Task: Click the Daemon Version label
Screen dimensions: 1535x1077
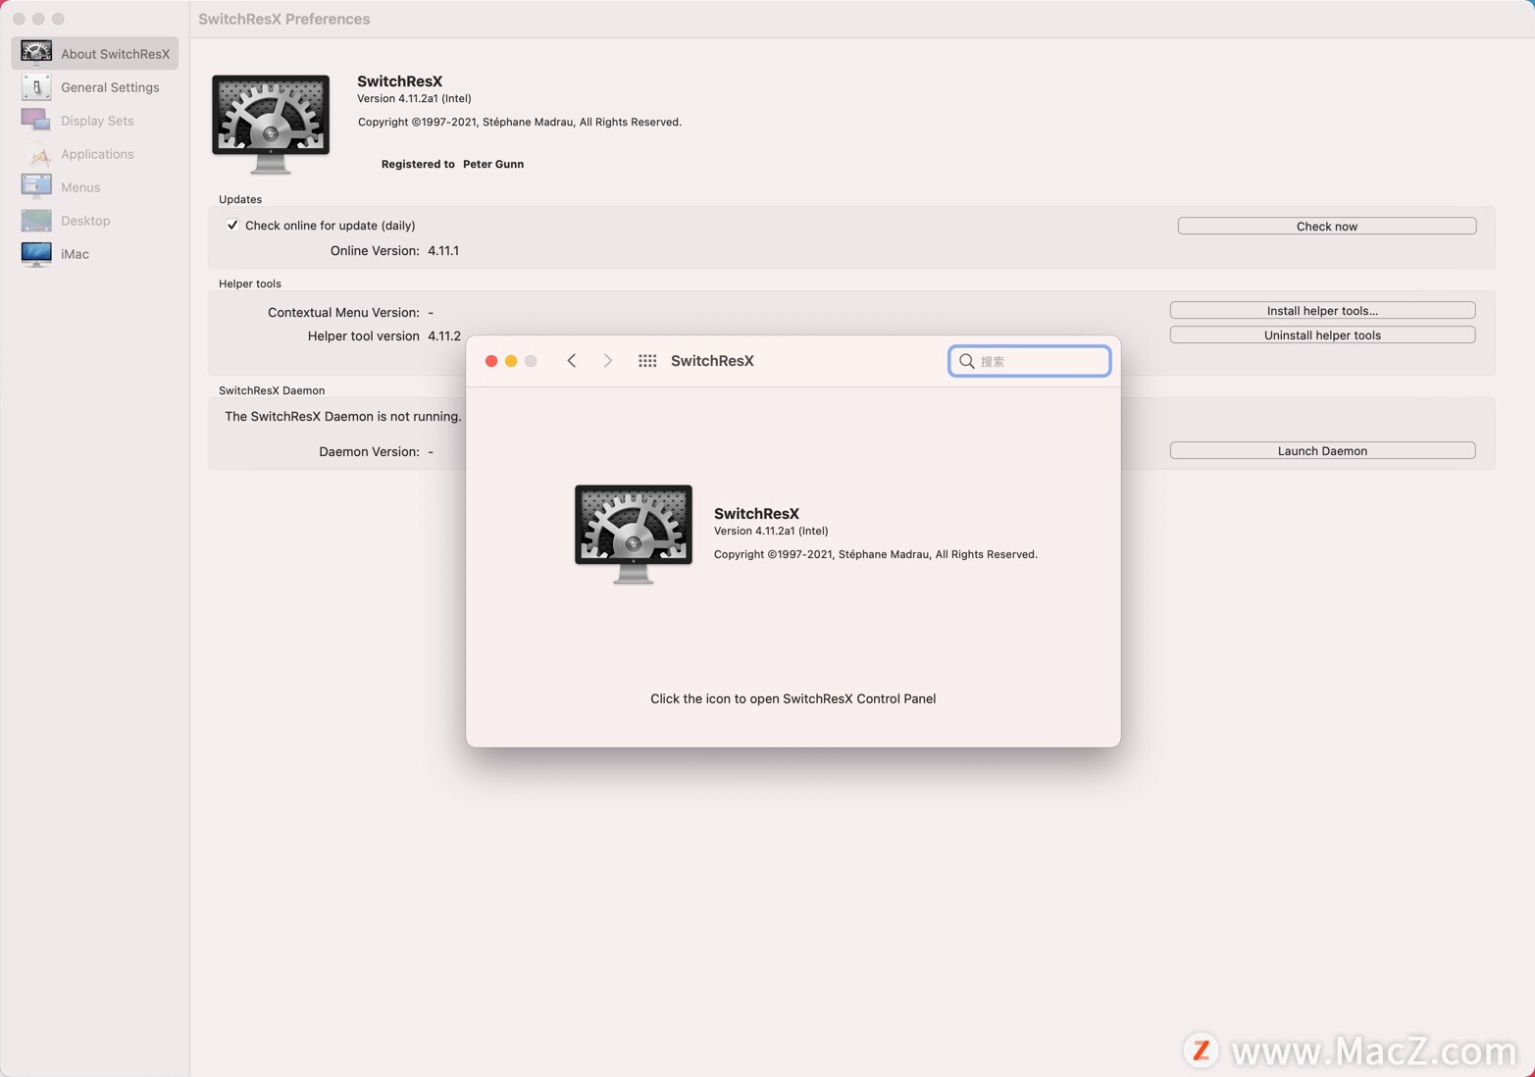Action: pos(369,451)
